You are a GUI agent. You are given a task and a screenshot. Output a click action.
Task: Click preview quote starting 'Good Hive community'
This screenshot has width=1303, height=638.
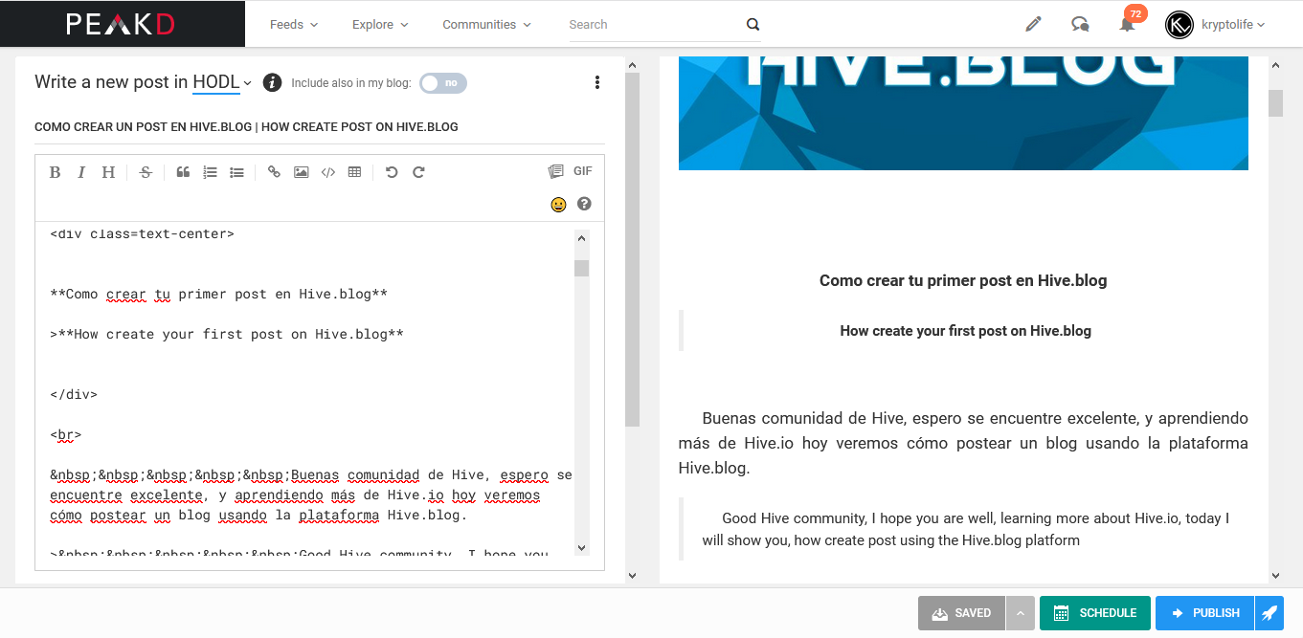[965, 529]
